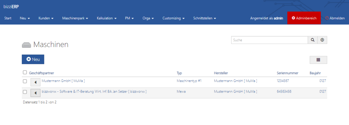Image resolution: width=349 pixels, height=125 pixels.
Task: Open the Mustermann GmbH [ MuMa ] Geschäftspartner entry
Action: (63, 81)
